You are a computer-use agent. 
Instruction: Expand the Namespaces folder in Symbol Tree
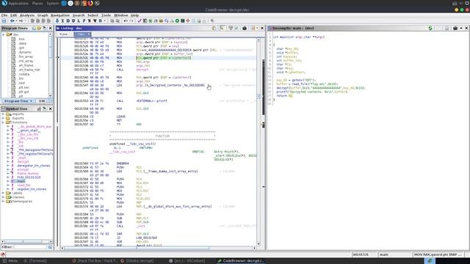3,202
